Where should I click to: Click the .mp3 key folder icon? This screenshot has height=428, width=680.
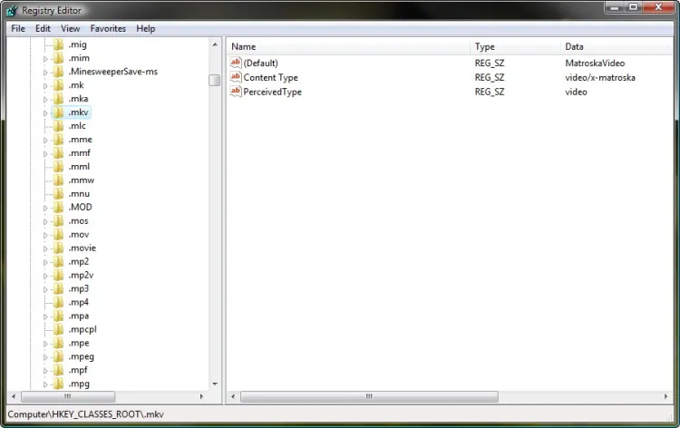coord(58,288)
